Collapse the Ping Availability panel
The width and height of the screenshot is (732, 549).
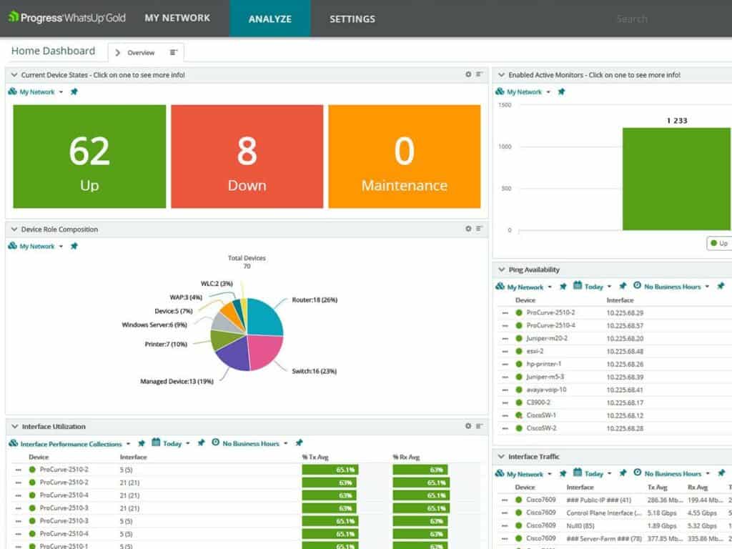point(500,269)
